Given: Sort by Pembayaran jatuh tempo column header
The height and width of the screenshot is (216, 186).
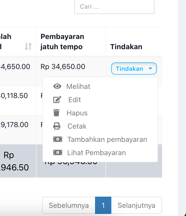Looking at the screenshot, I should pos(62,42).
